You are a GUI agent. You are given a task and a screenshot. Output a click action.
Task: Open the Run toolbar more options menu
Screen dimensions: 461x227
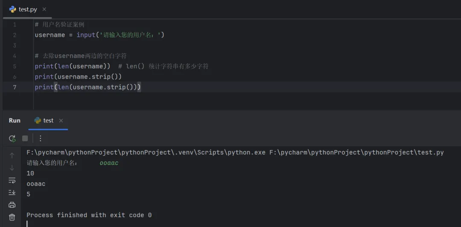pos(41,139)
